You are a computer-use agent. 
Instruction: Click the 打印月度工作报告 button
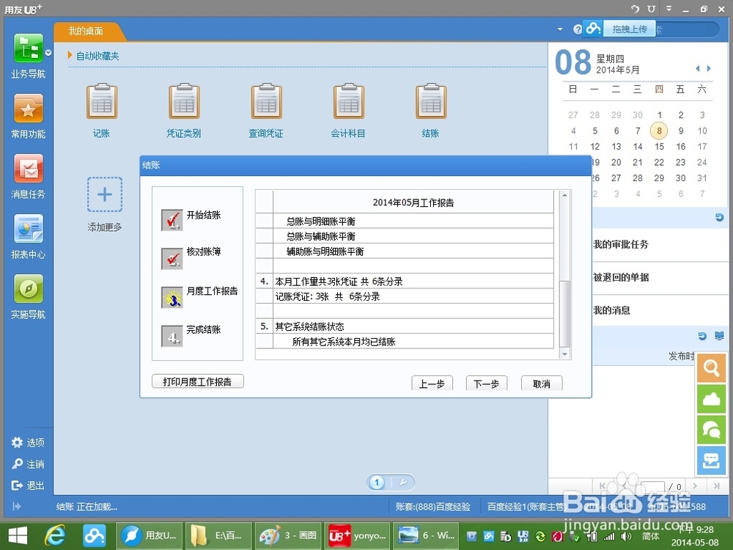197,381
